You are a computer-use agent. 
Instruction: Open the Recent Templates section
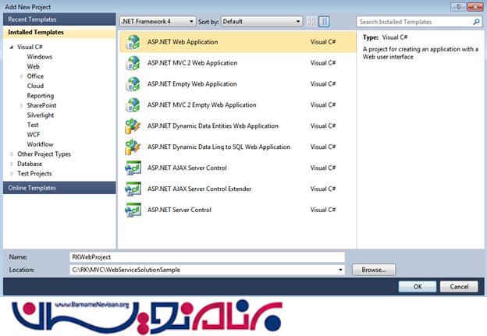pyautogui.click(x=59, y=19)
